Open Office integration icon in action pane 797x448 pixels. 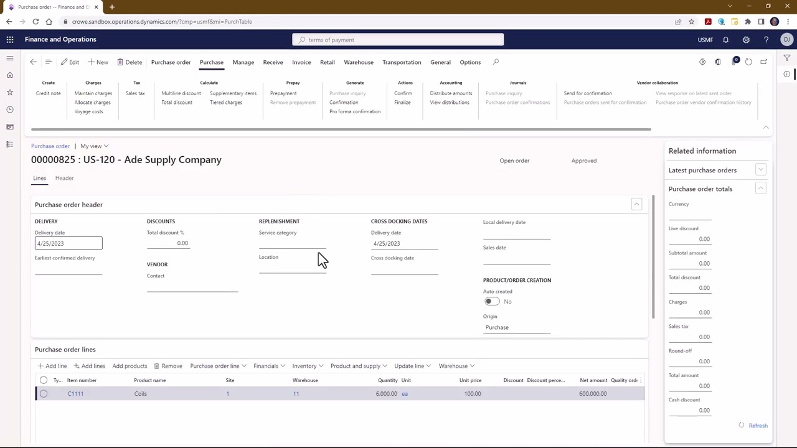(x=718, y=62)
